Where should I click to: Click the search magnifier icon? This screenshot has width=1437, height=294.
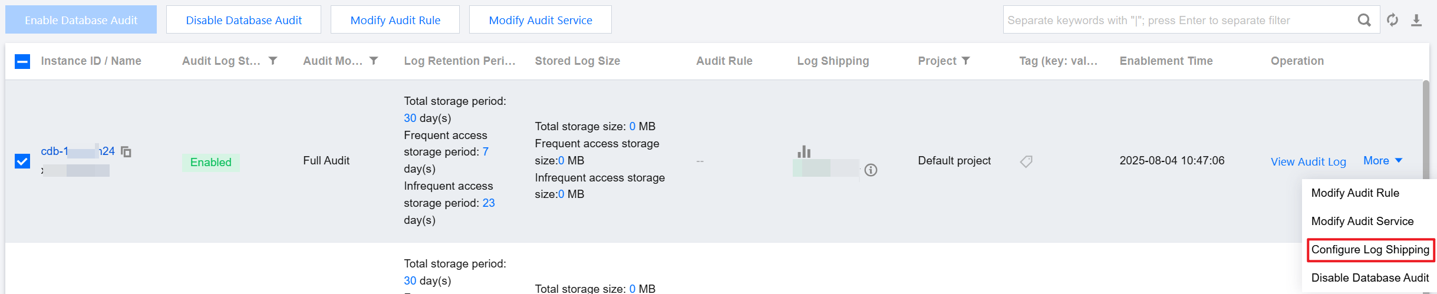(x=1364, y=20)
